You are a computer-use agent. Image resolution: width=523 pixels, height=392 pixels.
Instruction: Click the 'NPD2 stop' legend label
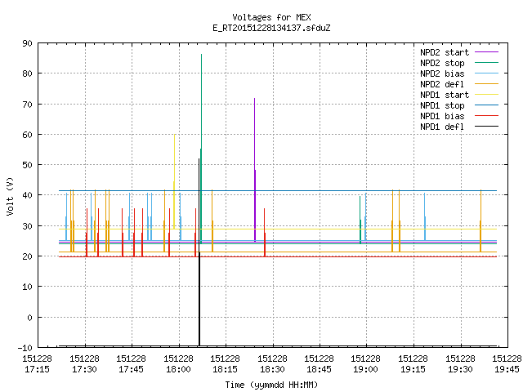click(x=442, y=63)
